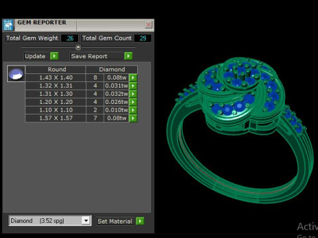Select the round gem thumbnail
Image resolution: width=318 pixels, height=238 pixels.
coord(16,74)
